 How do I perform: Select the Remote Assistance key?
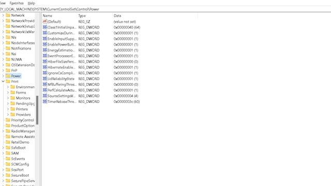(23, 136)
